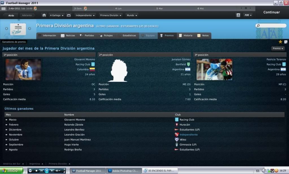Click Colombia flag in first position panel
The width and height of the screenshot is (289, 174).
[92, 69]
